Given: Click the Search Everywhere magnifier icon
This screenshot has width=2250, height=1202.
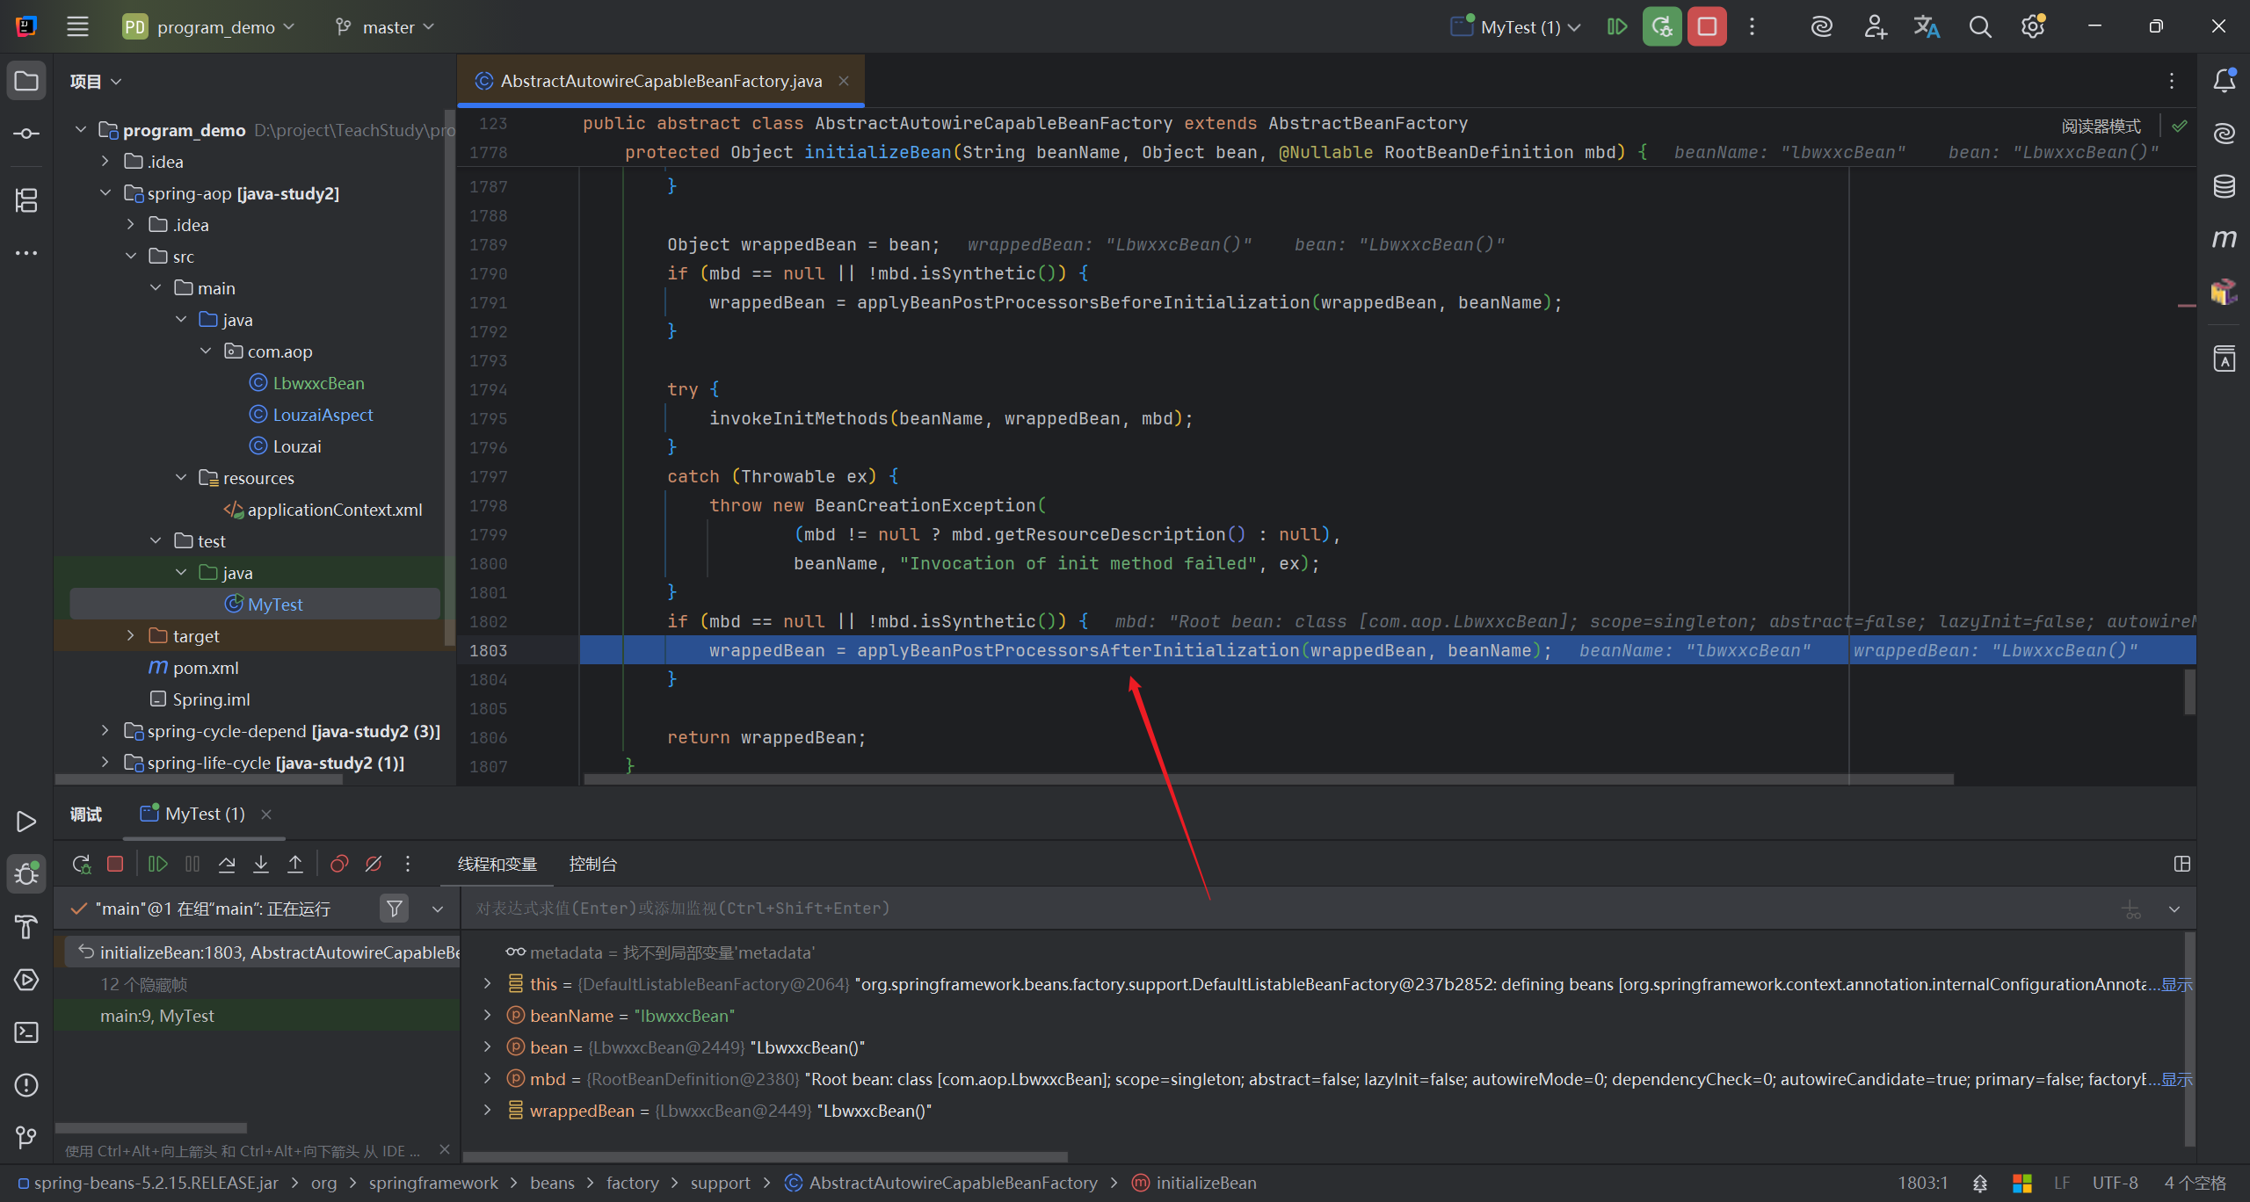Looking at the screenshot, I should pyautogui.click(x=1979, y=27).
